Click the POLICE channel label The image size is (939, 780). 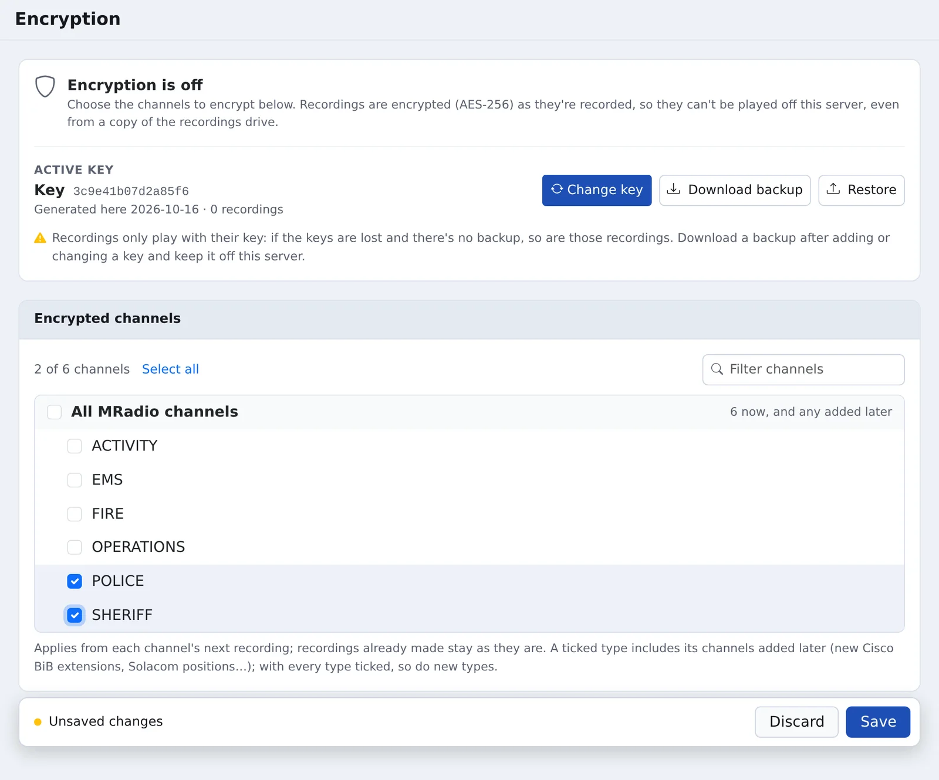(x=118, y=581)
